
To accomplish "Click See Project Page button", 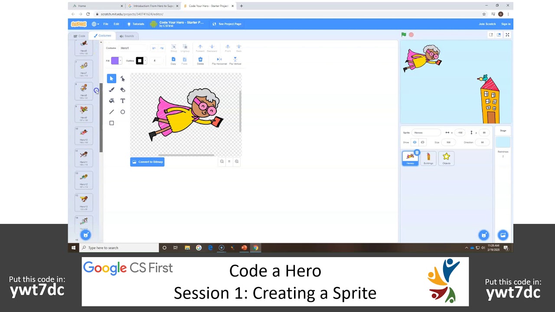I will 227,24.
